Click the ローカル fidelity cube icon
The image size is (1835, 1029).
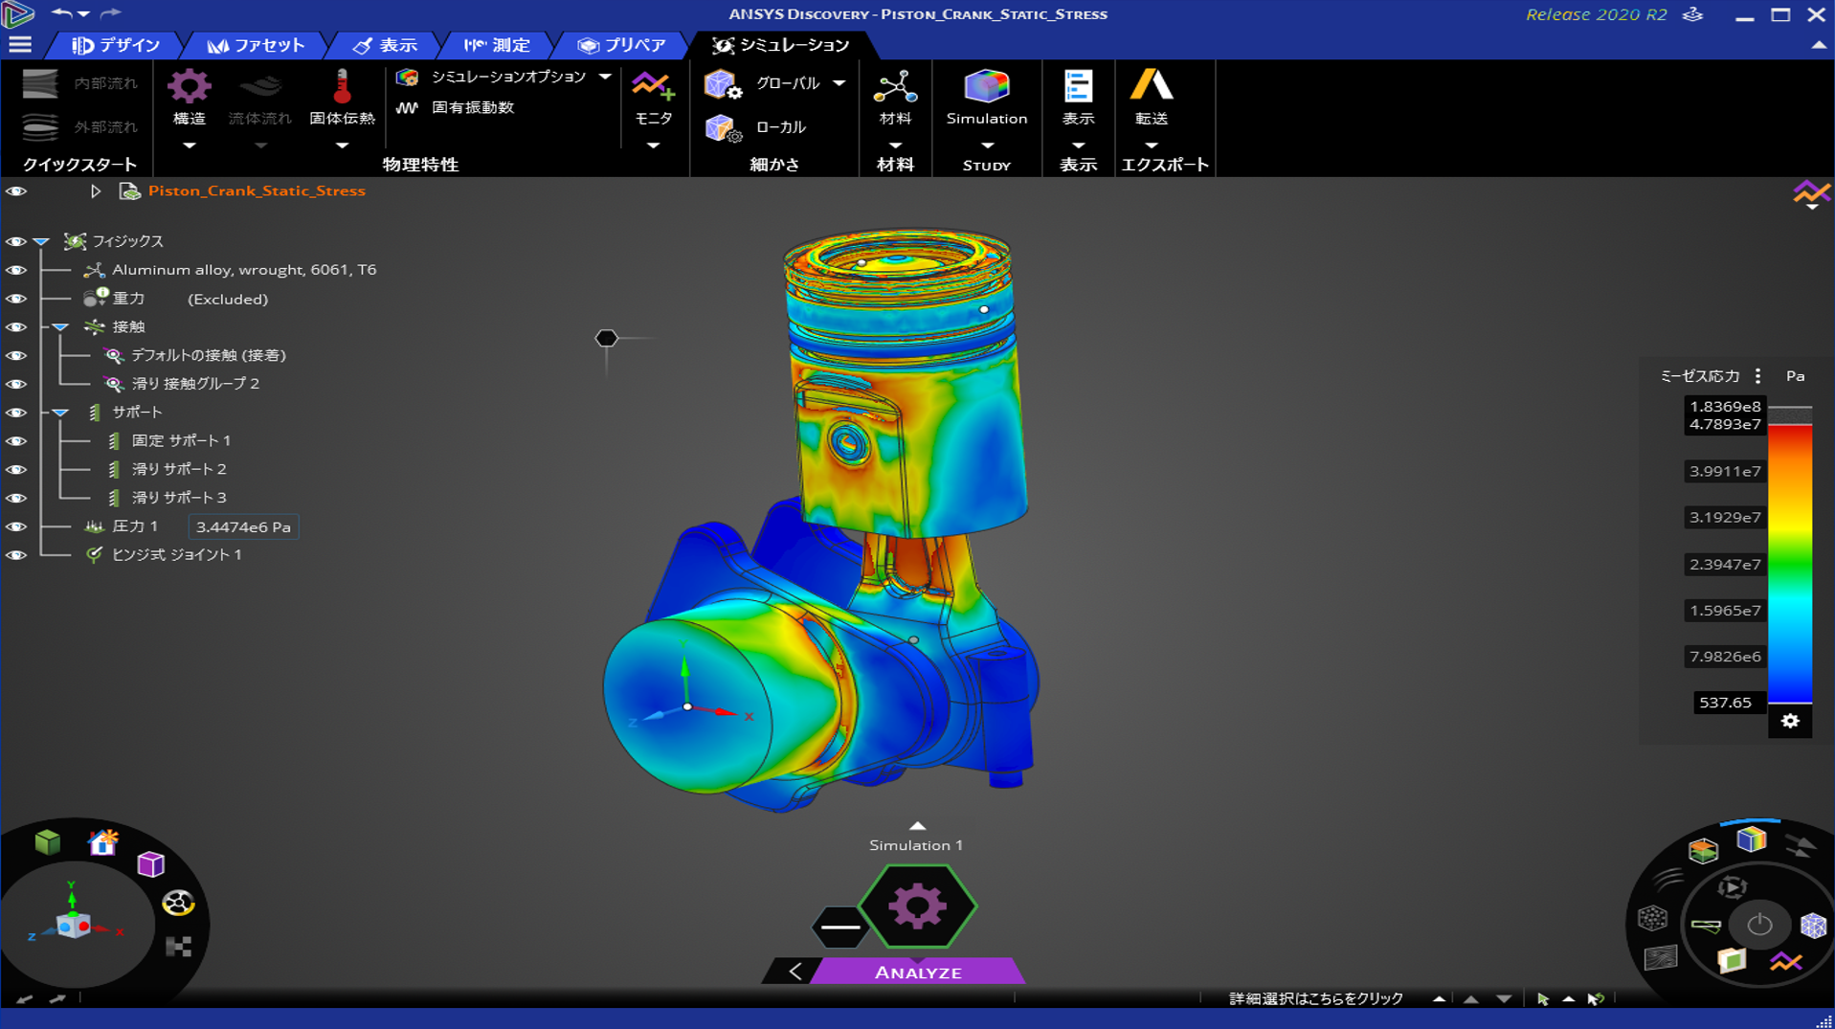[723, 128]
